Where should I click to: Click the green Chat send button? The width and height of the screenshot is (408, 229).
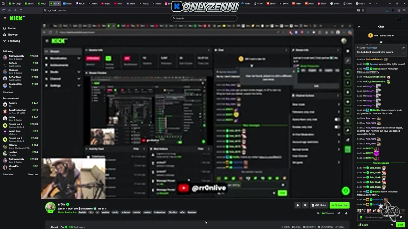click(400, 225)
